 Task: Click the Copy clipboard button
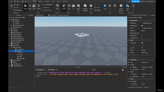coord(16,5)
